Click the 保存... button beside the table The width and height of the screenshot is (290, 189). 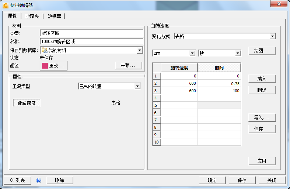(x=262, y=129)
